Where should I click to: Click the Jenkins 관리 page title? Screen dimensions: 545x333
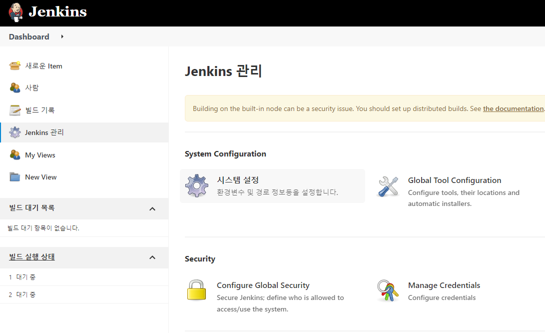pyautogui.click(x=223, y=71)
